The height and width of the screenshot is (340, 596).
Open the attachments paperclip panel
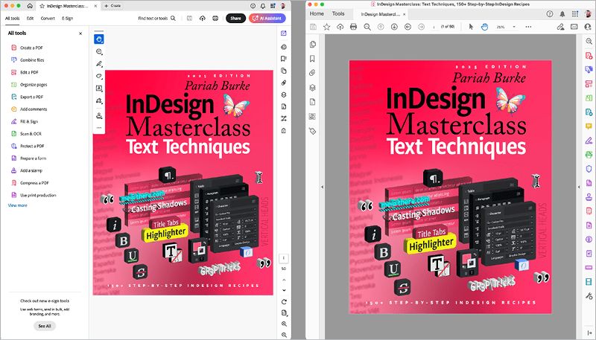(313, 73)
